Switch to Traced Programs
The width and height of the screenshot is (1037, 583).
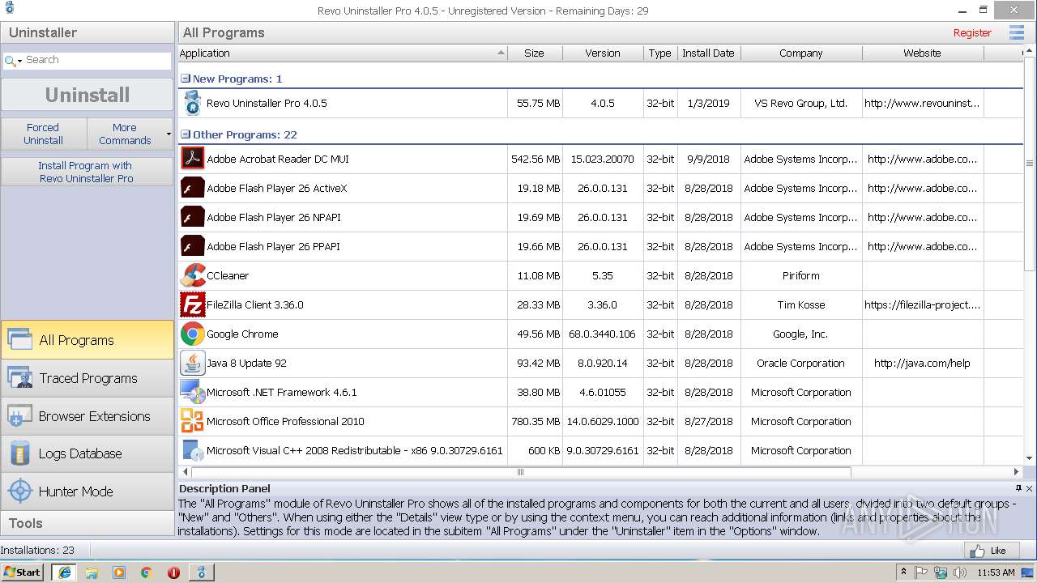(x=87, y=378)
